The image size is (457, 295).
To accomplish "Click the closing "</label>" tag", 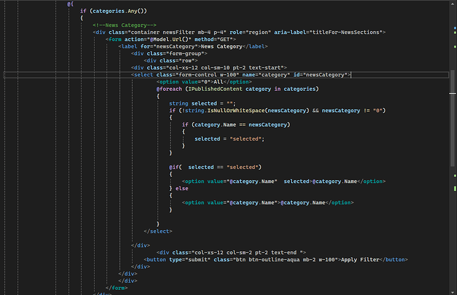I will point(255,46).
